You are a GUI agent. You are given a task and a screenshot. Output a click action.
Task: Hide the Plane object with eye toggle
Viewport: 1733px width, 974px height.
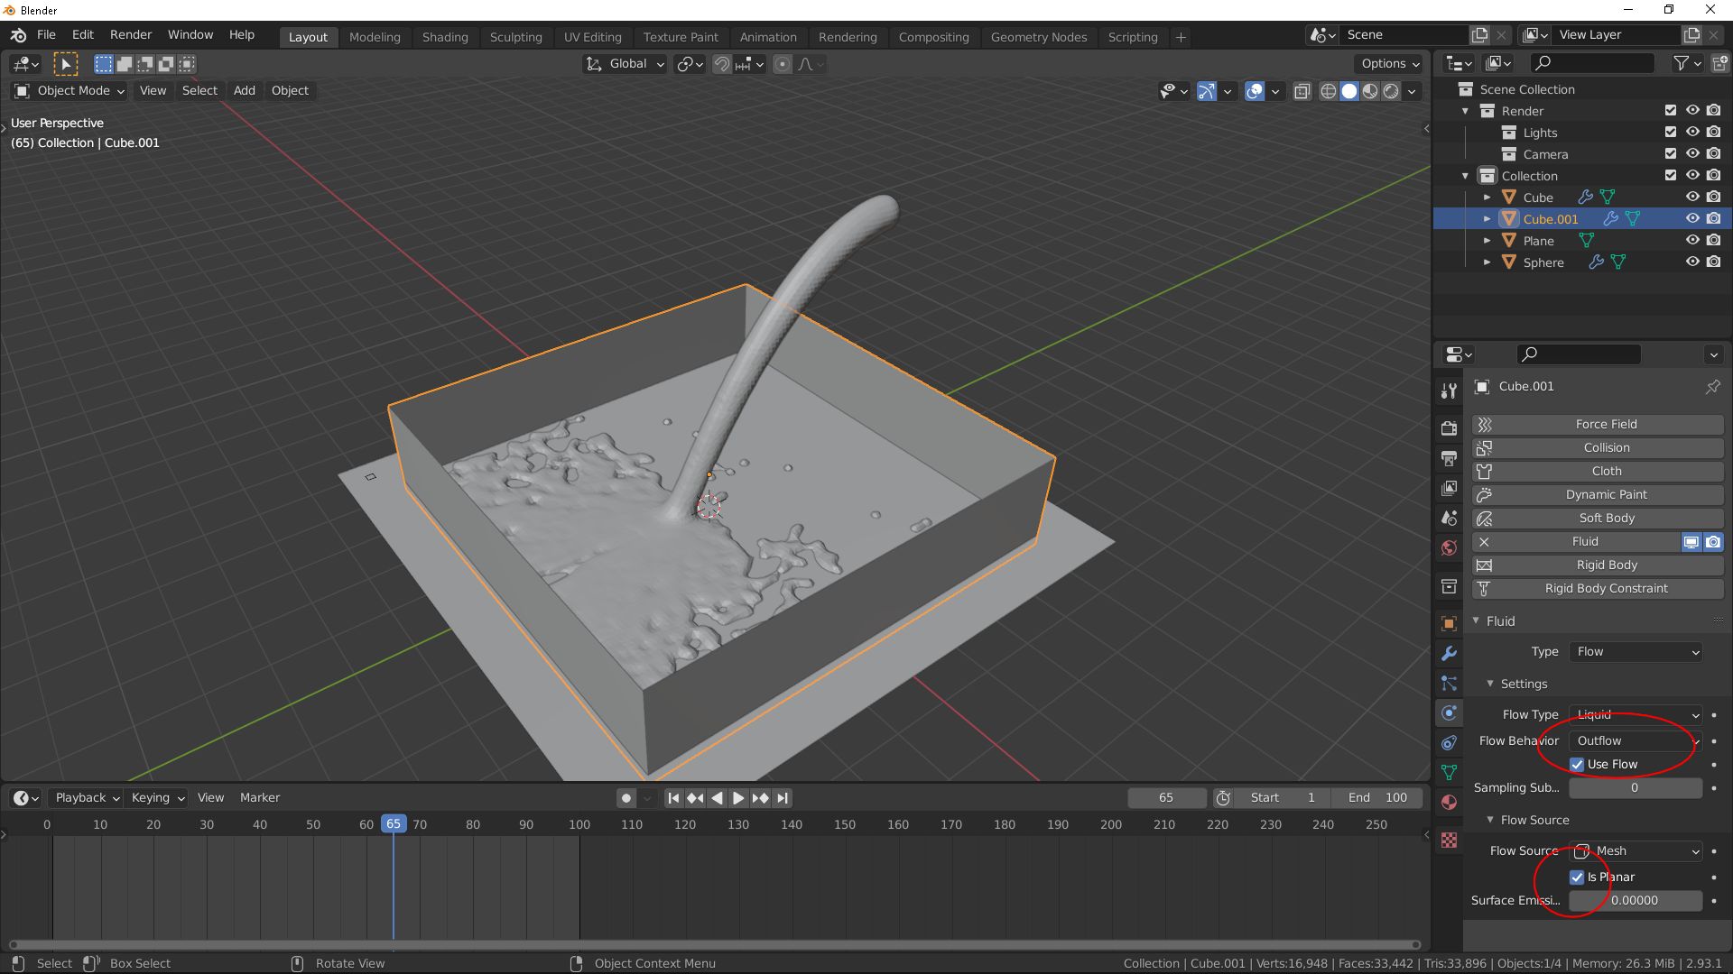(1692, 240)
